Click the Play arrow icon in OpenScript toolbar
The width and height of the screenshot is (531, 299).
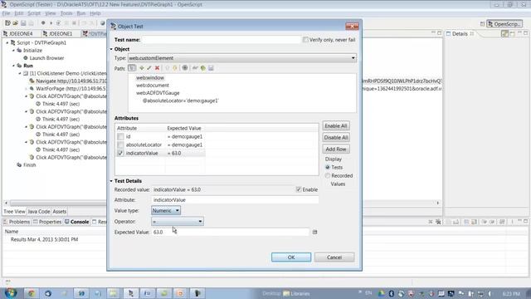51,23
